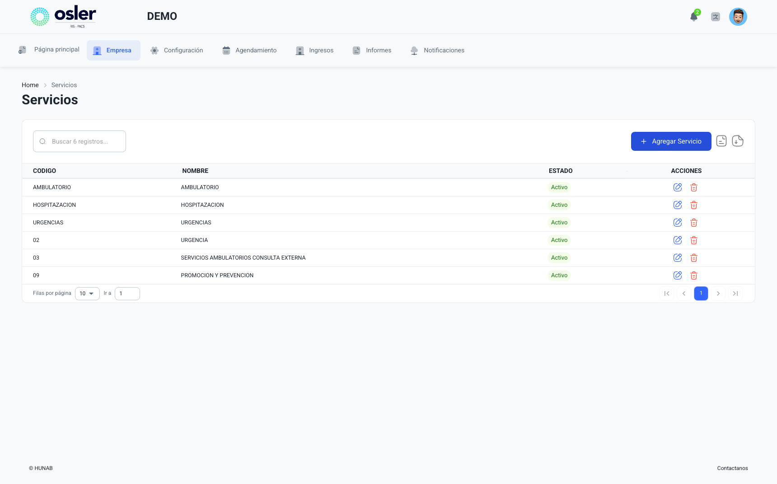Edit the AMBULATORIO service

678,187
